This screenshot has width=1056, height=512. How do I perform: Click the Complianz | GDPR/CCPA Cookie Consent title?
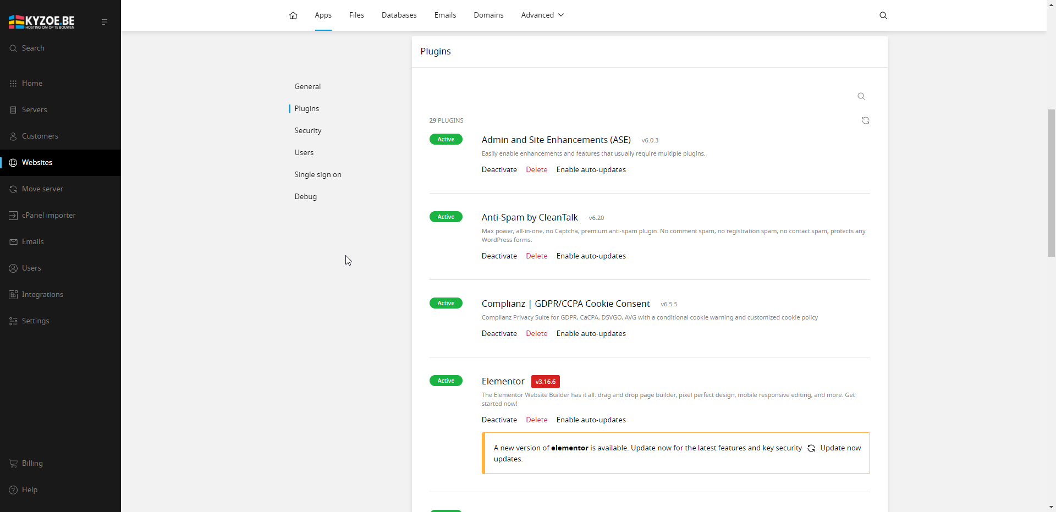click(x=565, y=304)
